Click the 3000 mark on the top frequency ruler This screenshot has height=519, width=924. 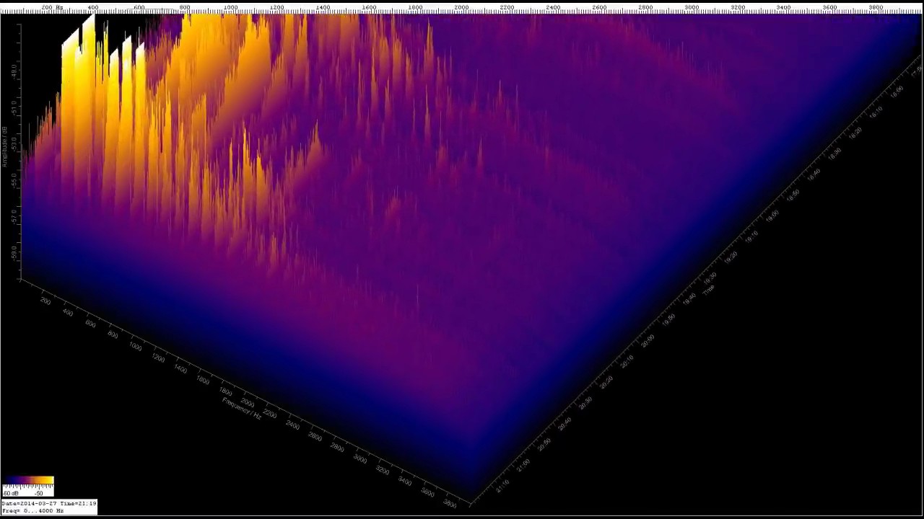pyautogui.click(x=692, y=7)
